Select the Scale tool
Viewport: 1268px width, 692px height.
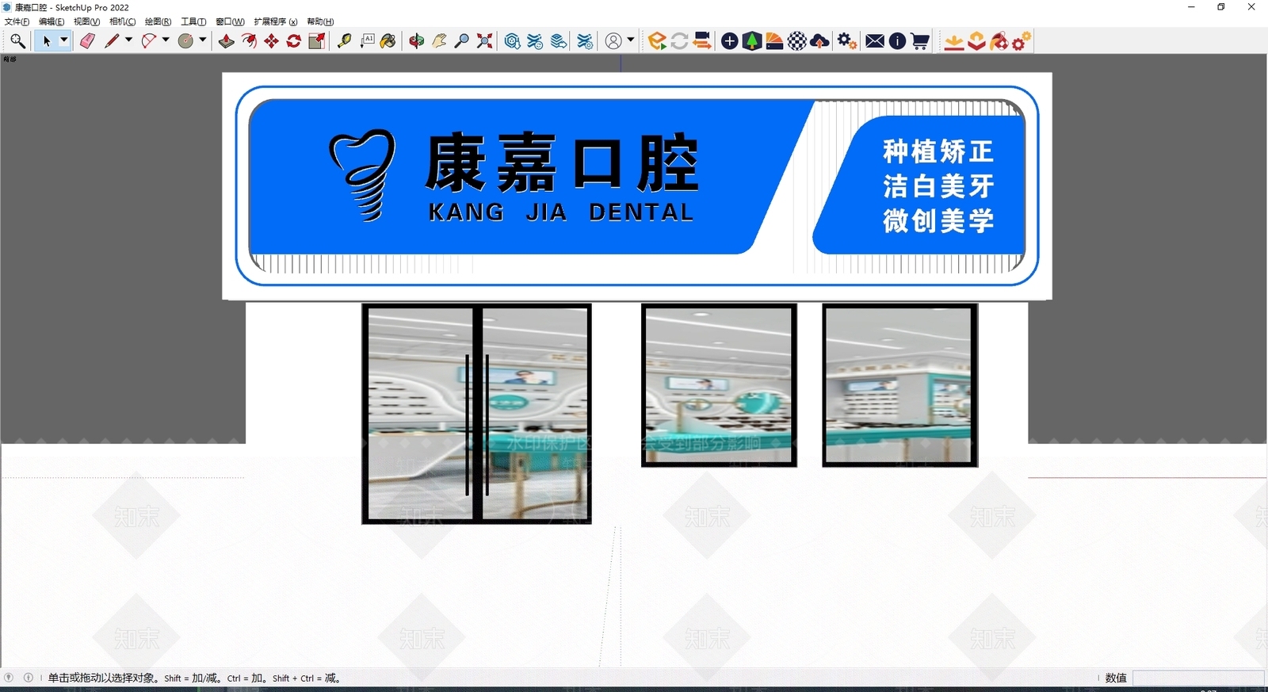[317, 41]
